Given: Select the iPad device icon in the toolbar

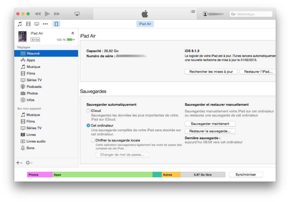Looking at the screenshot, I should pos(56,24).
